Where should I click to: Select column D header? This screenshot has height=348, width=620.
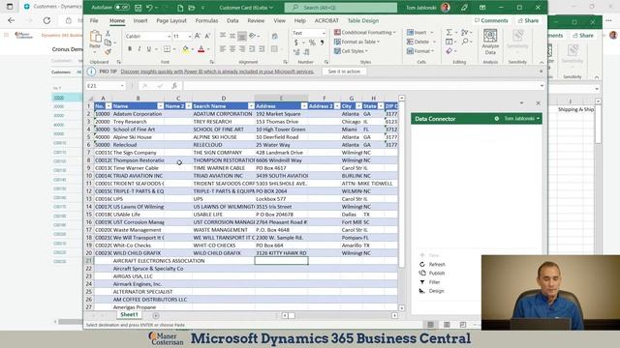pos(224,99)
